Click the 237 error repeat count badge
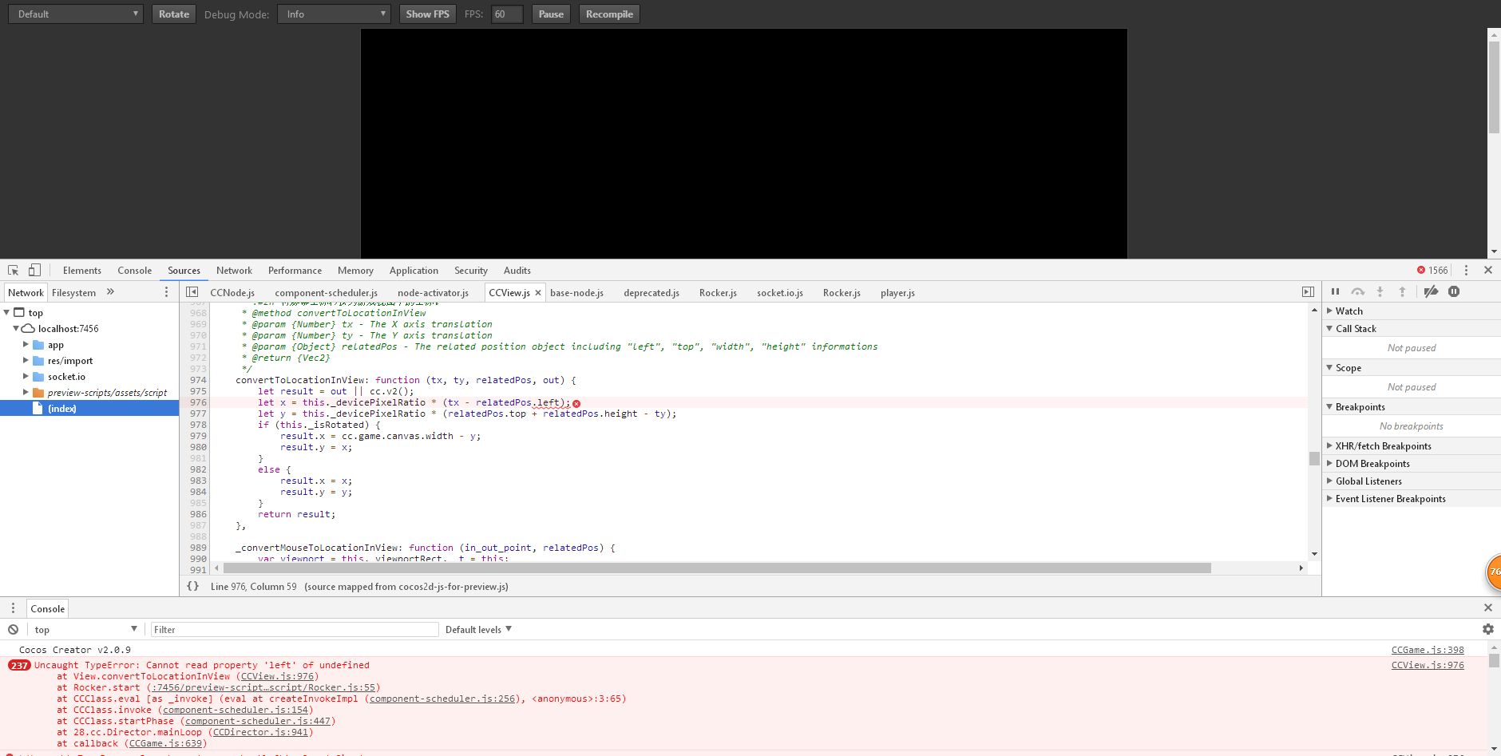The width and height of the screenshot is (1501, 756). (19, 665)
